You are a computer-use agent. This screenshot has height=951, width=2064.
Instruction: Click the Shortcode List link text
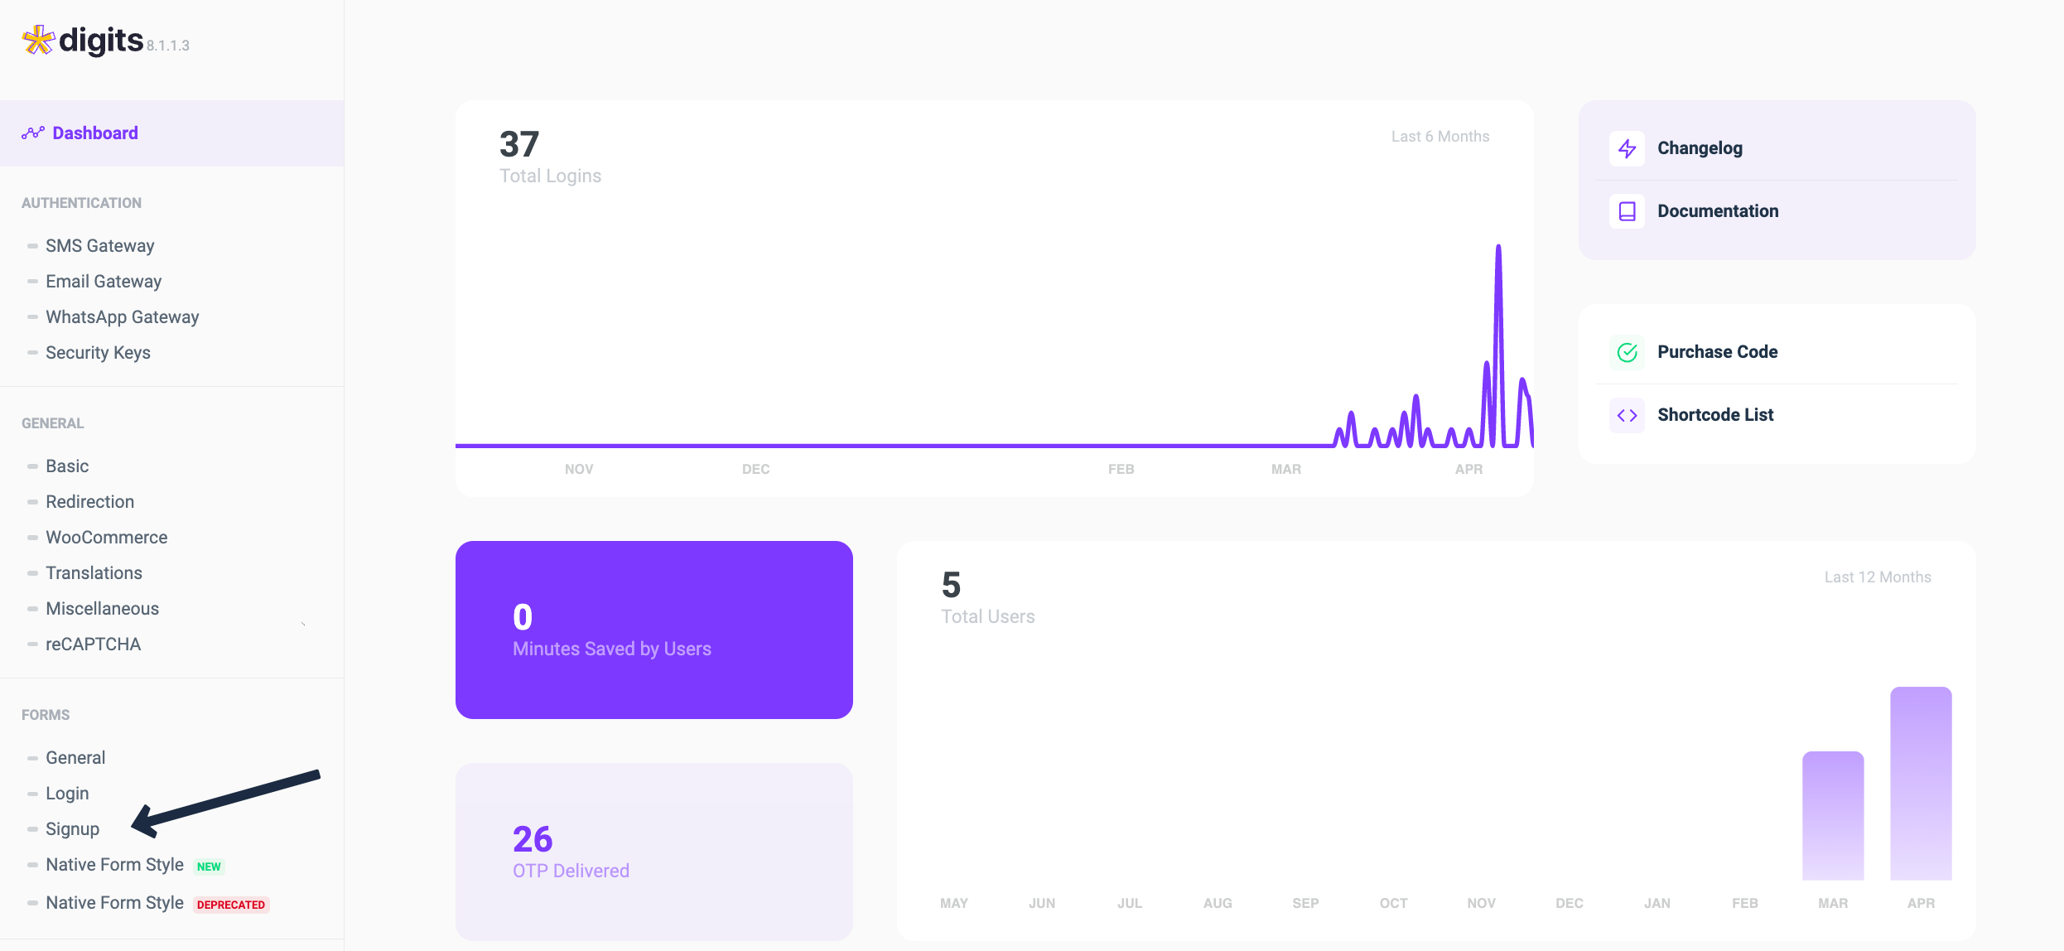[1715, 415]
